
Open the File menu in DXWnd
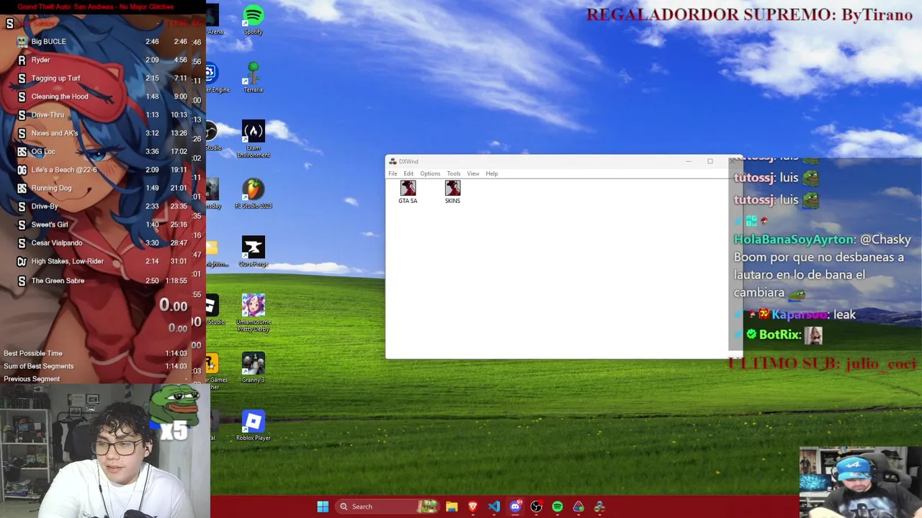coord(393,173)
